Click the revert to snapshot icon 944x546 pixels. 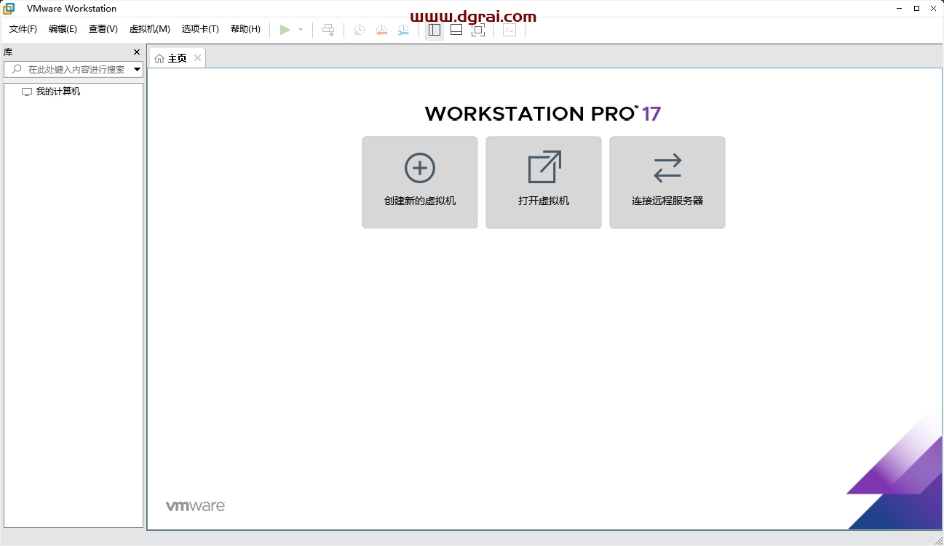pos(381,30)
